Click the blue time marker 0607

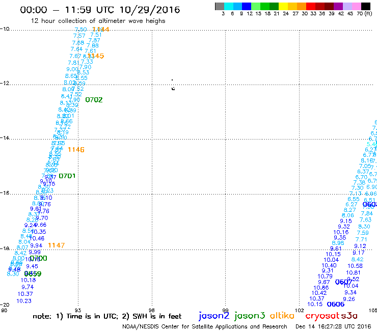coord(344,282)
